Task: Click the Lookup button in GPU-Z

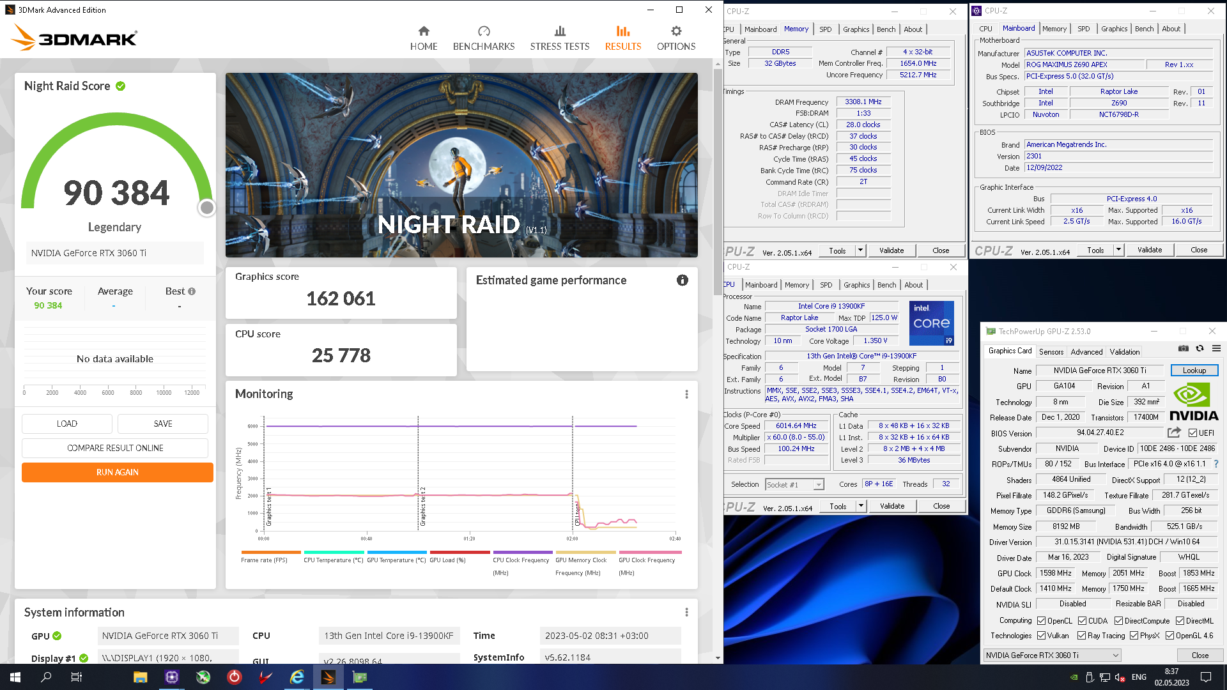Action: pyautogui.click(x=1194, y=371)
